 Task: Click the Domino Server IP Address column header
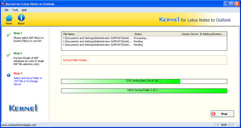point(203,34)
